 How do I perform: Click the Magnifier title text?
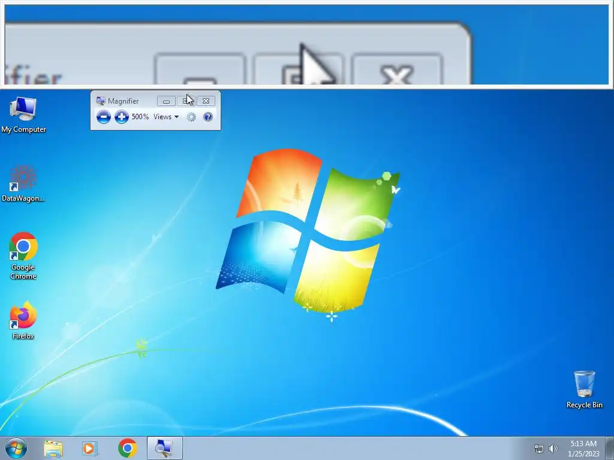(123, 101)
